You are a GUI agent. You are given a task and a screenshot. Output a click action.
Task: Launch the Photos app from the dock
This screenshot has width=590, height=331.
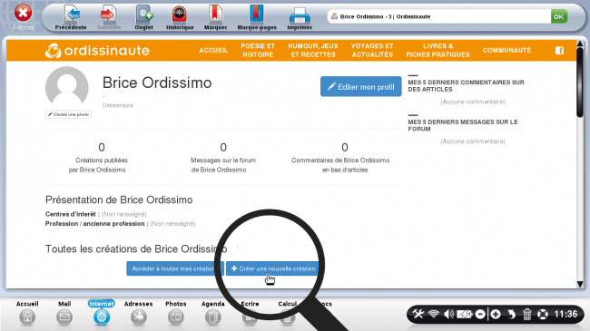tap(176, 317)
